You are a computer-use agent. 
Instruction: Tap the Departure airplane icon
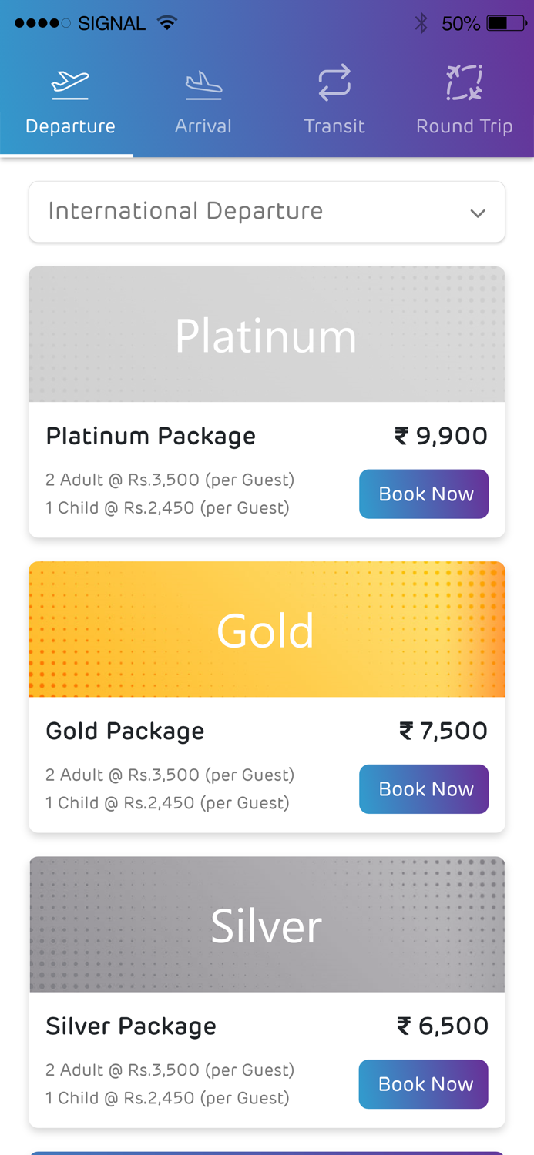pyautogui.click(x=70, y=84)
